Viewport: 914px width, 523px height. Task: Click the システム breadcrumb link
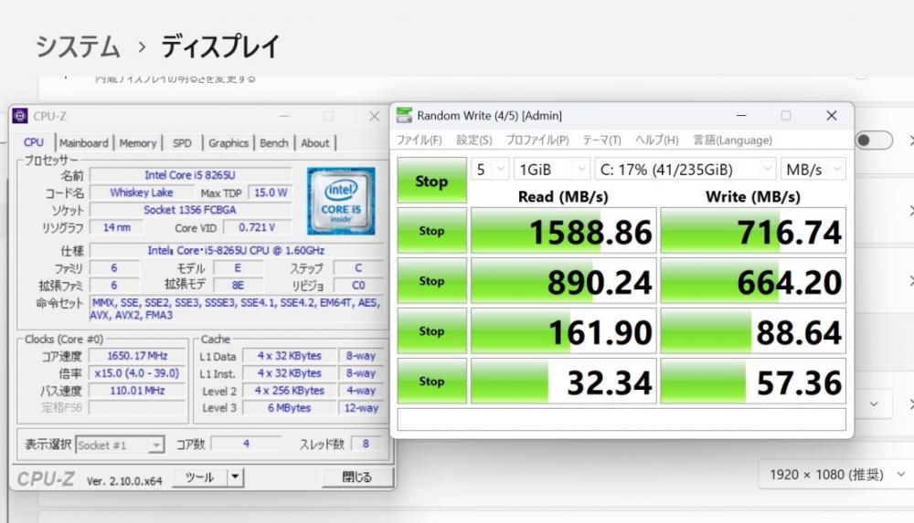click(78, 46)
